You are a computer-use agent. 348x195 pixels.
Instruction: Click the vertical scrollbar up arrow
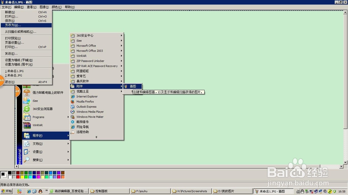click(346, 12)
